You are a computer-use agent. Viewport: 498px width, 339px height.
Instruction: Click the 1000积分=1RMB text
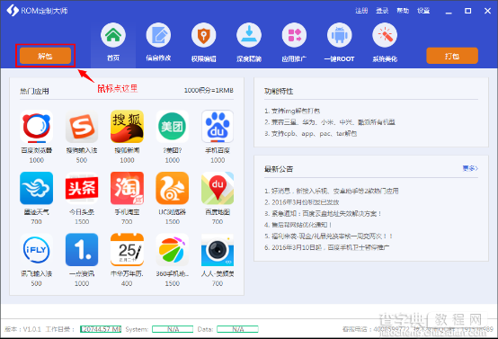209,91
